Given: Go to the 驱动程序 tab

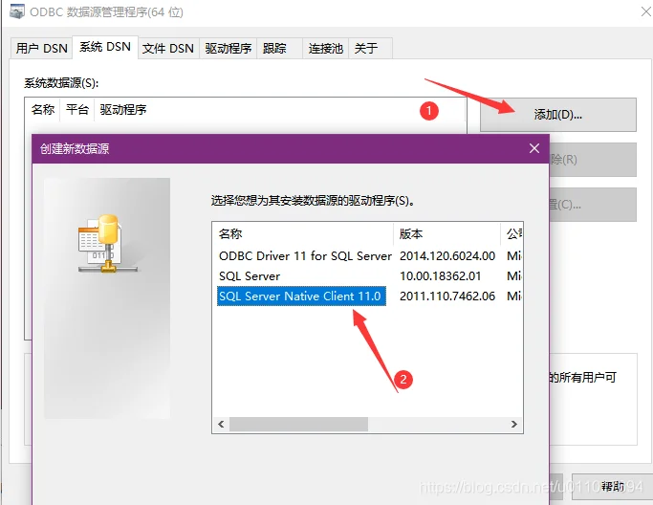Looking at the screenshot, I should pos(228,49).
